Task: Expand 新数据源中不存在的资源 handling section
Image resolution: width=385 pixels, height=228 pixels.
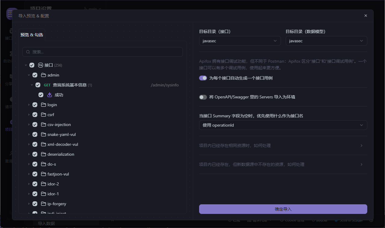Action: tap(283, 164)
